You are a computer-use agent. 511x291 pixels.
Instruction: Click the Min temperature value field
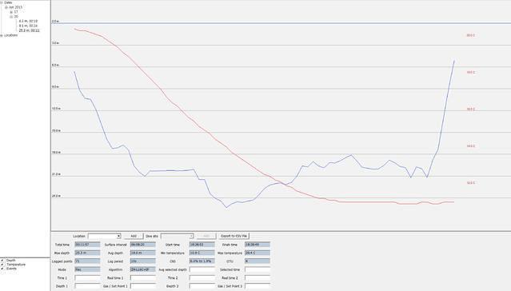click(202, 253)
